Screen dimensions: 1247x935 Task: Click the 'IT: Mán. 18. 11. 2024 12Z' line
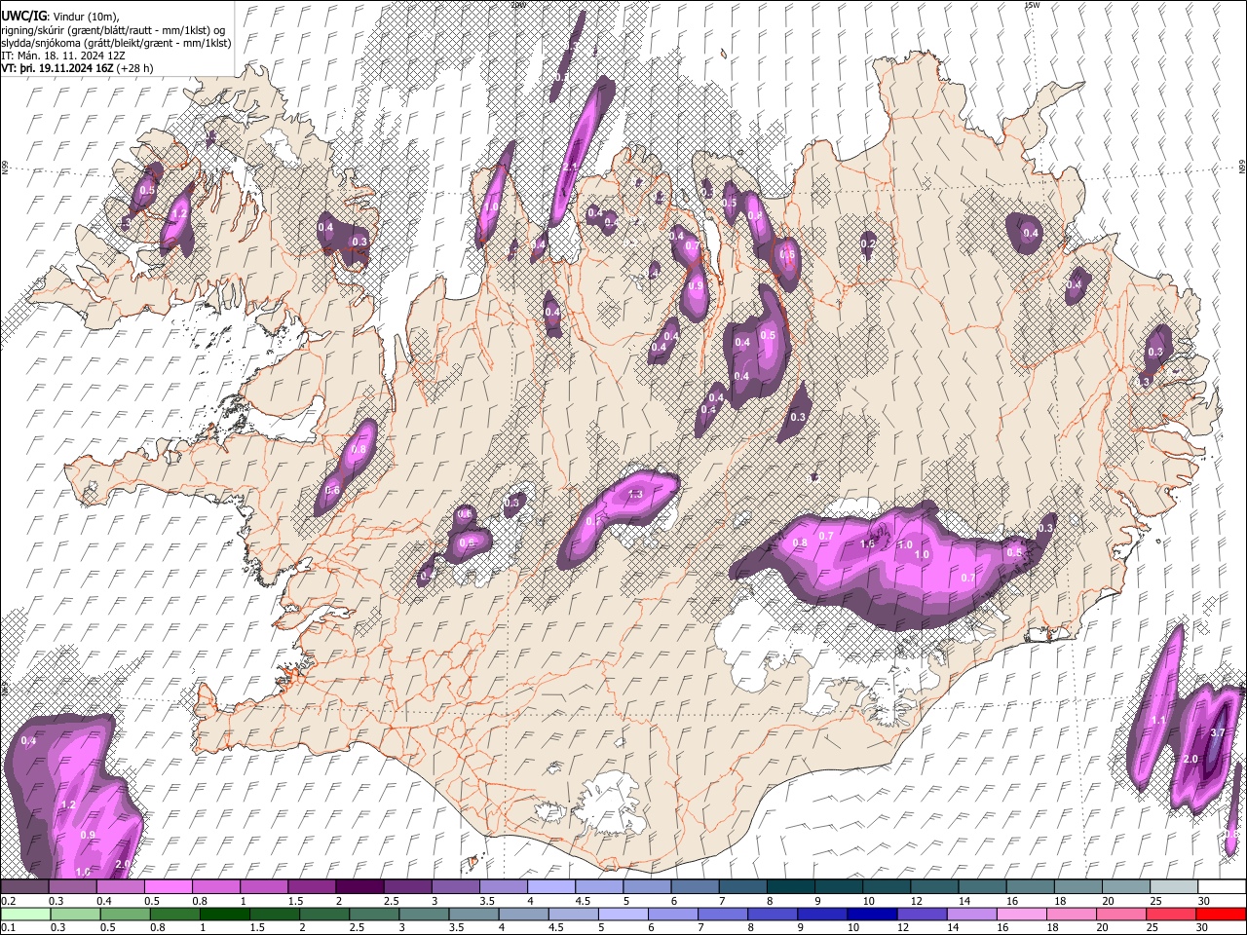click(63, 56)
